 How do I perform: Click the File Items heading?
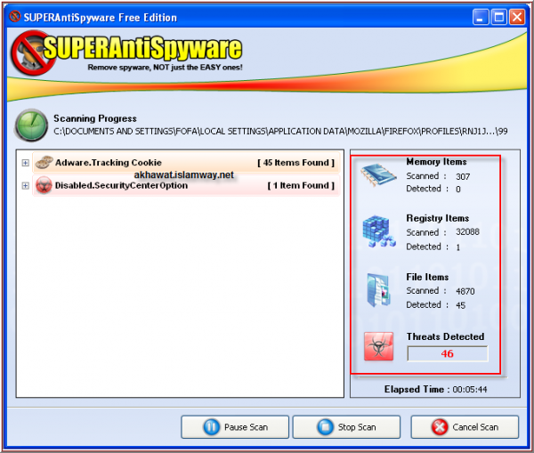pyautogui.click(x=427, y=277)
